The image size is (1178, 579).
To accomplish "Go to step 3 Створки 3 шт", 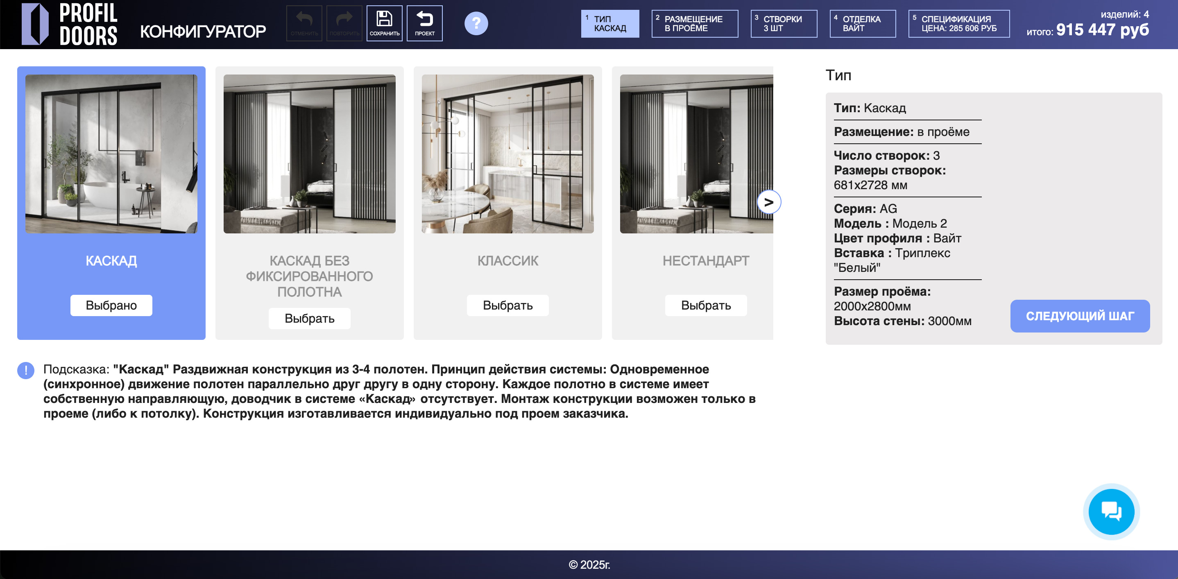I will pos(784,24).
